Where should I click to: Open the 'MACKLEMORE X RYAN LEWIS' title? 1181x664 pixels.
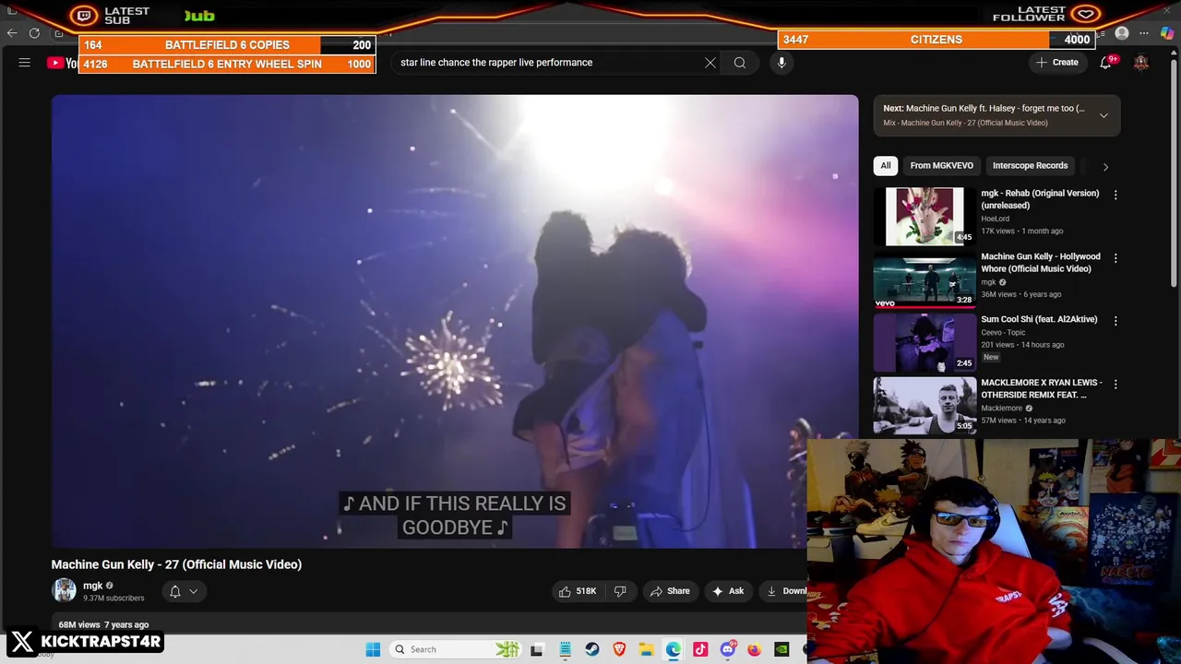pos(1041,388)
